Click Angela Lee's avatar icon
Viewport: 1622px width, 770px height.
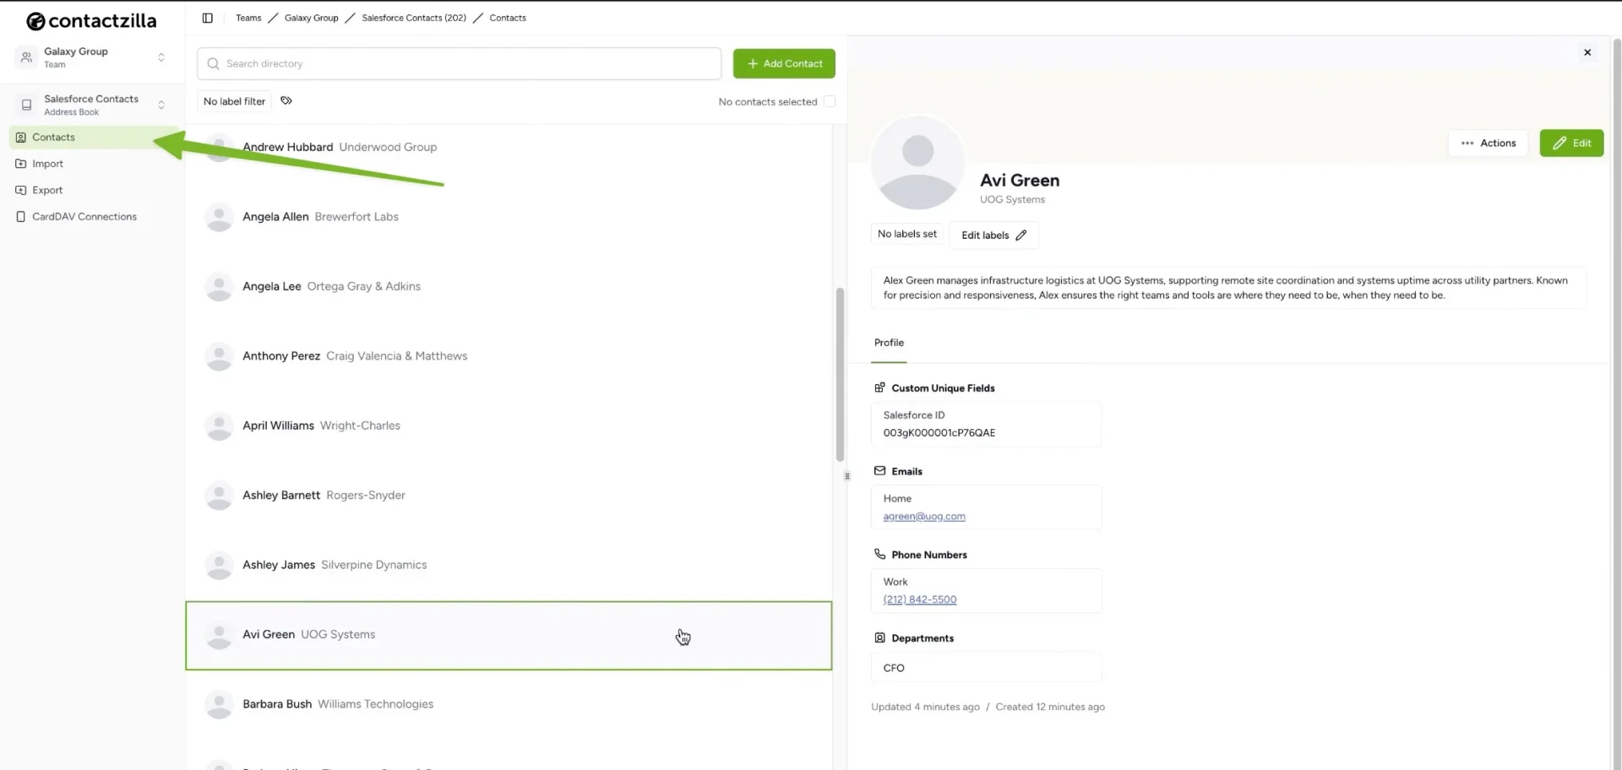(219, 287)
